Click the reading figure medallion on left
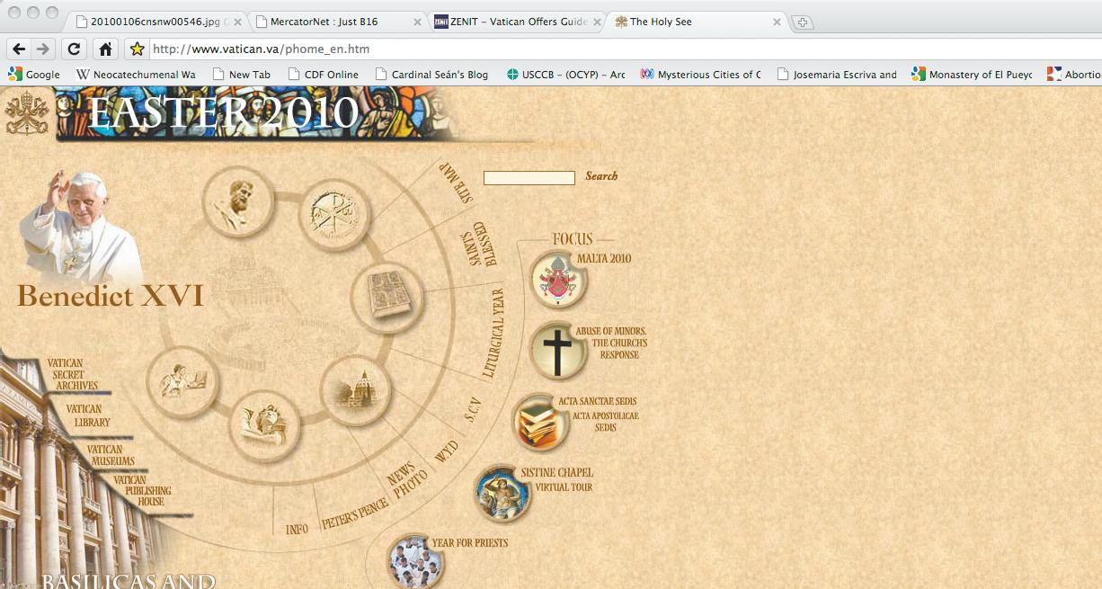 click(182, 383)
